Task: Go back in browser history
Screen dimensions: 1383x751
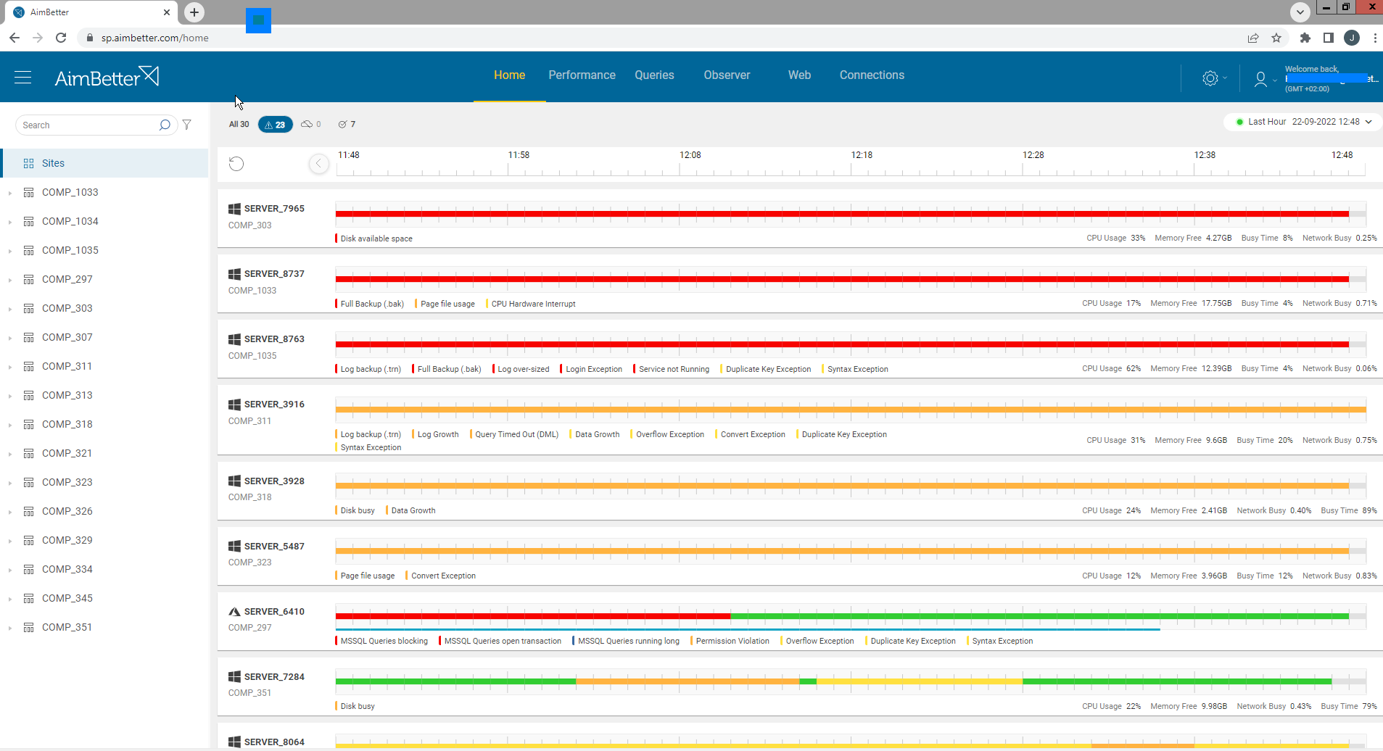Action: click(x=15, y=38)
